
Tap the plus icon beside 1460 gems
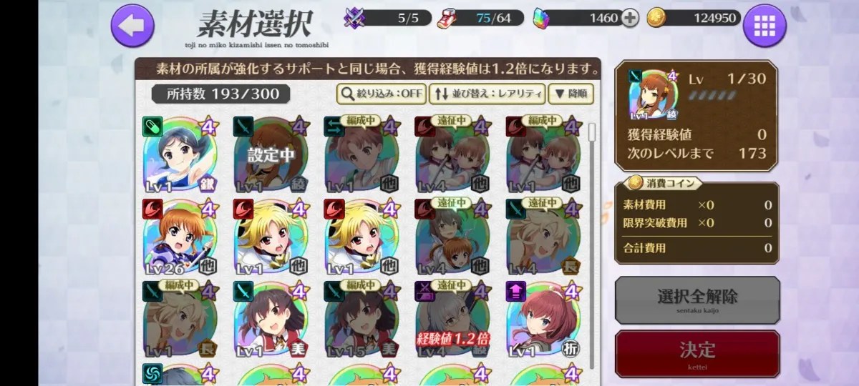(x=630, y=19)
